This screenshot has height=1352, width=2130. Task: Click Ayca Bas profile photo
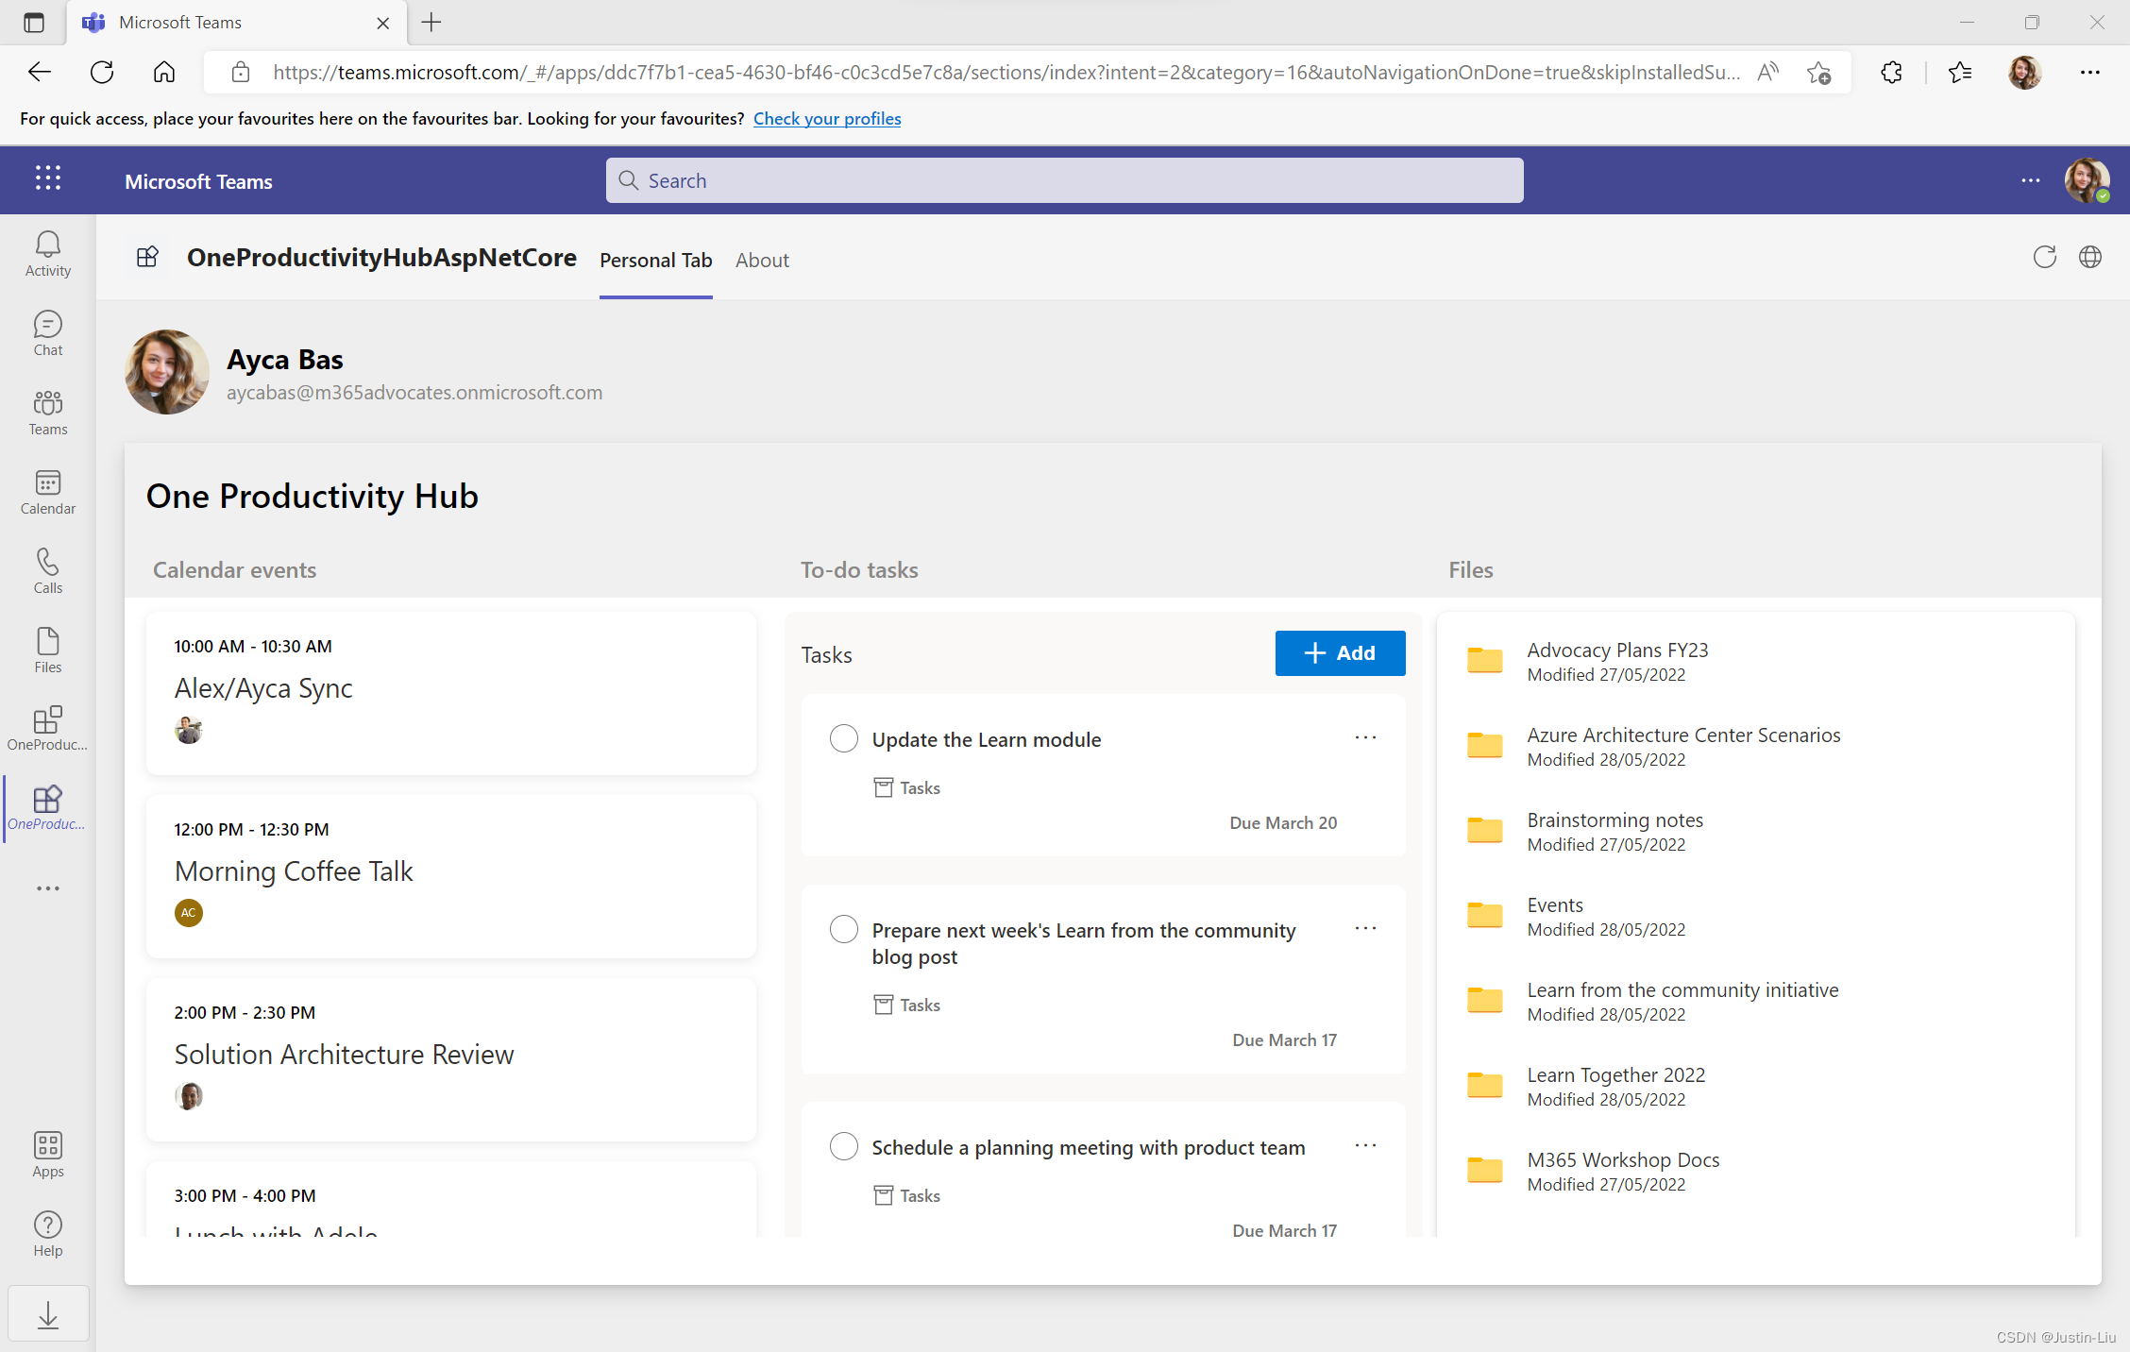167,372
